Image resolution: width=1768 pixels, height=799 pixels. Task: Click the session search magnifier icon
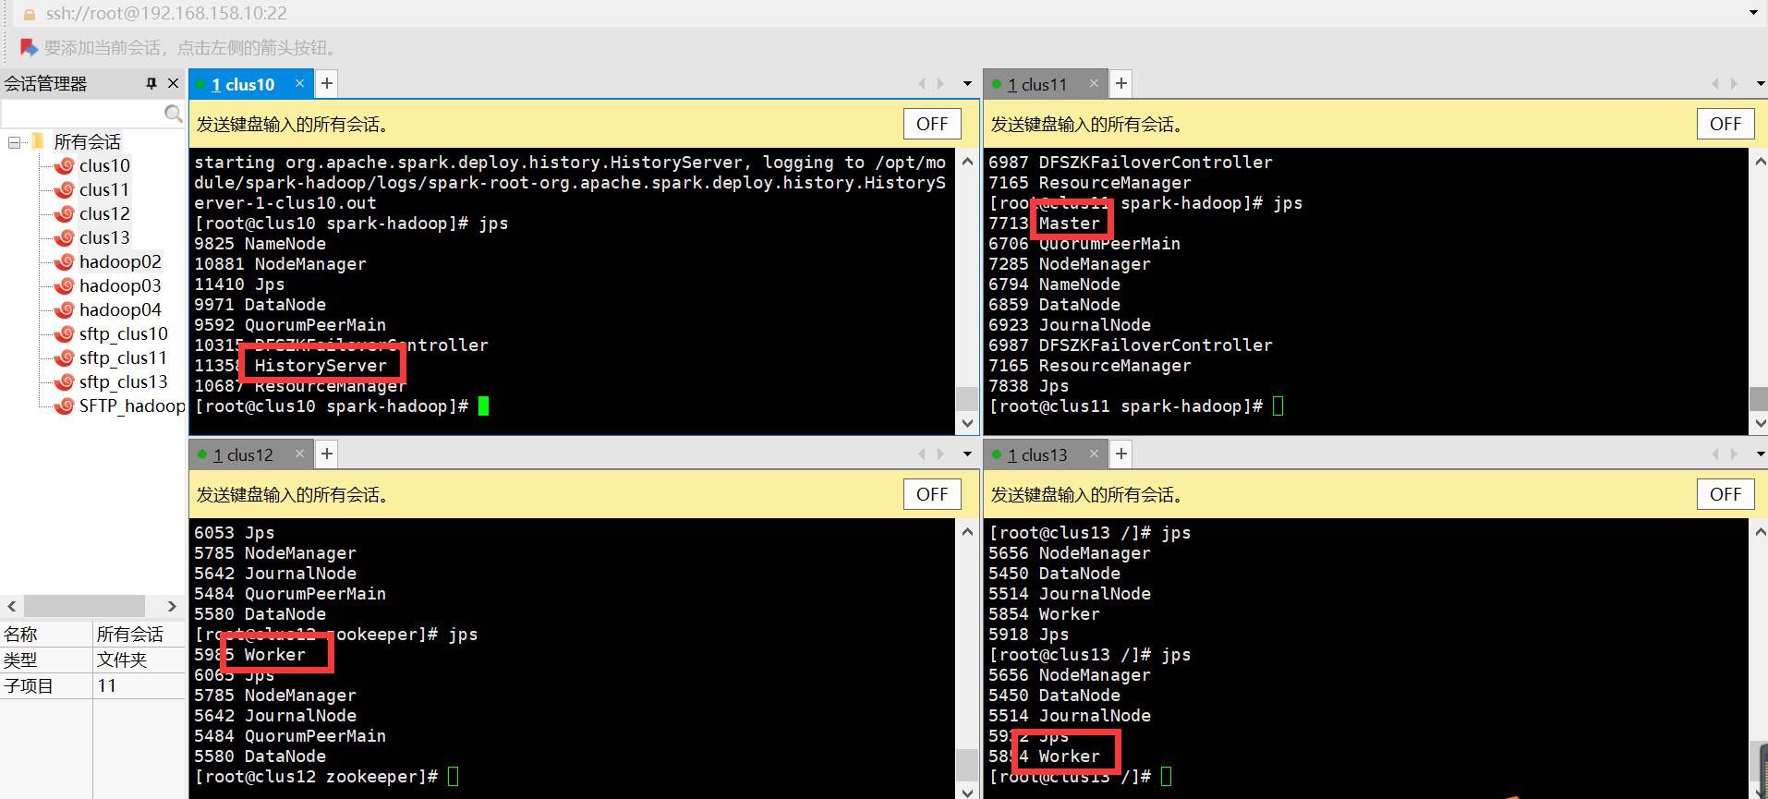pyautogui.click(x=173, y=113)
